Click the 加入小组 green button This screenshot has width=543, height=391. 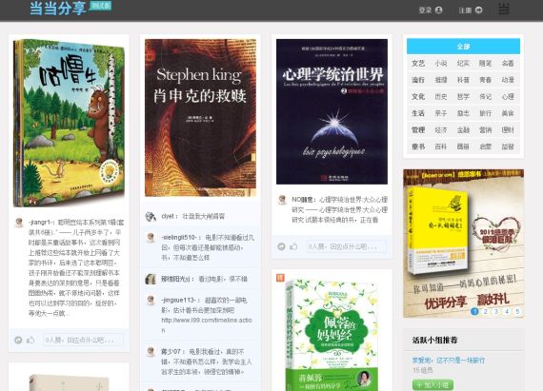(432, 384)
